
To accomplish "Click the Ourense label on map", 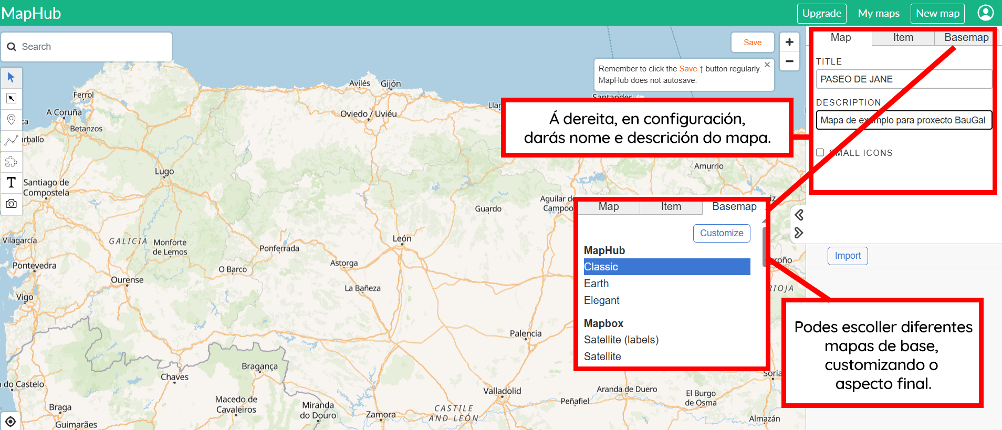I will [127, 280].
